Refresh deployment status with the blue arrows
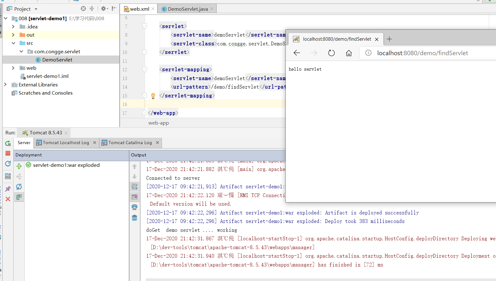The width and height of the screenshot is (496, 281). point(19,187)
